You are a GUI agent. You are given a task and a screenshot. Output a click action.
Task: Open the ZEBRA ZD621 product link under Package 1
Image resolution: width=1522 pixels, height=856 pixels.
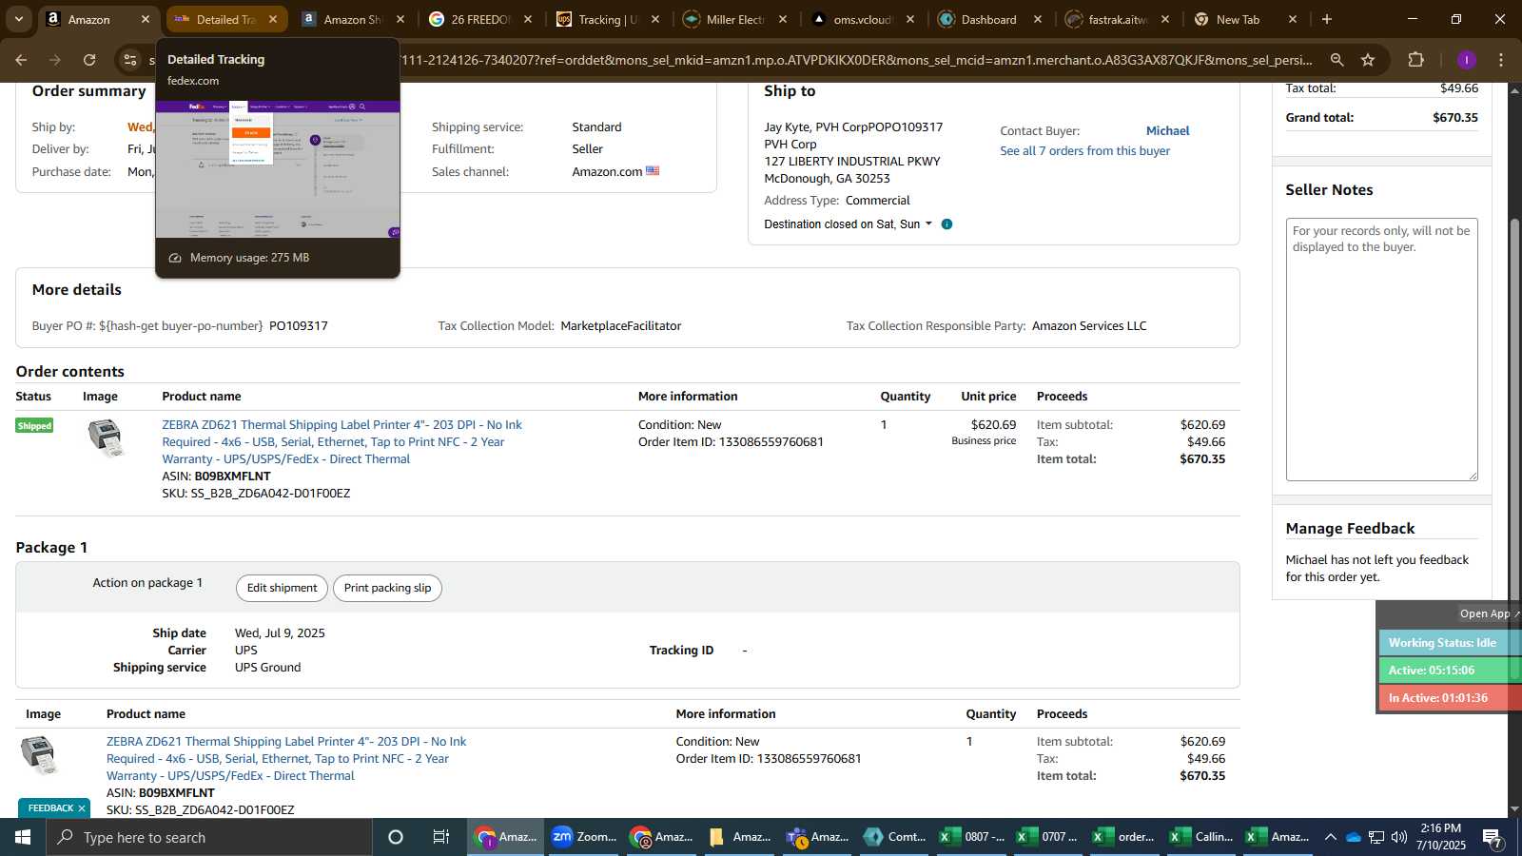286,759
